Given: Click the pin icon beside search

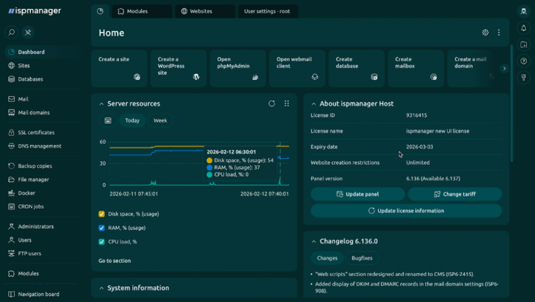Looking at the screenshot, I should click(28, 32).
